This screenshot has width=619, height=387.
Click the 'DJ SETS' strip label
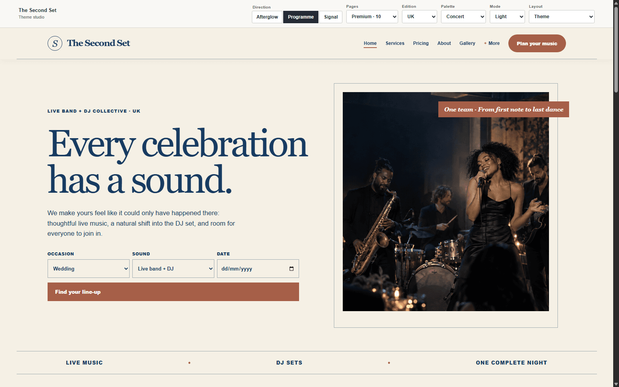[x=289, y=363]
